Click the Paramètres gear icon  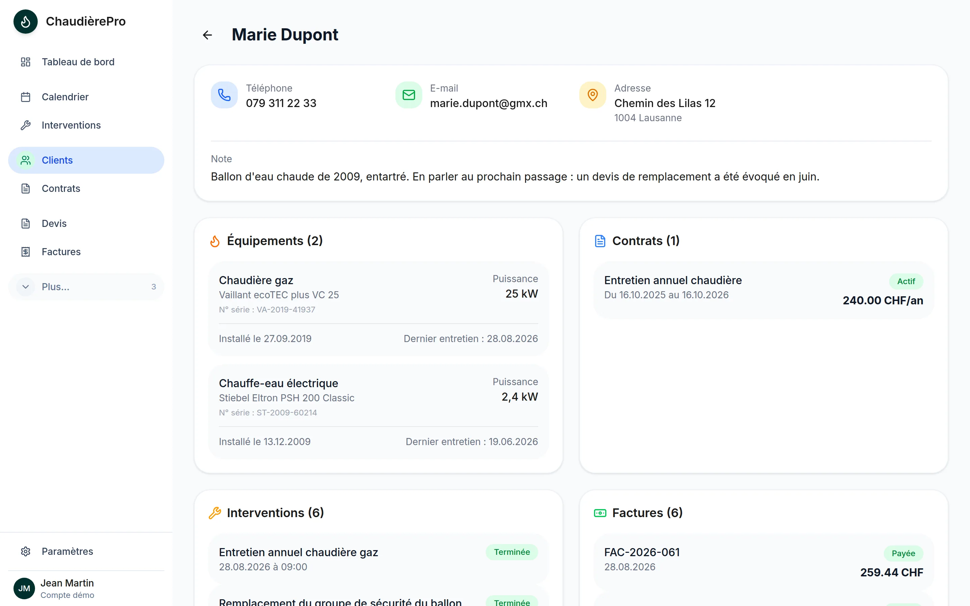coord(26,551)
